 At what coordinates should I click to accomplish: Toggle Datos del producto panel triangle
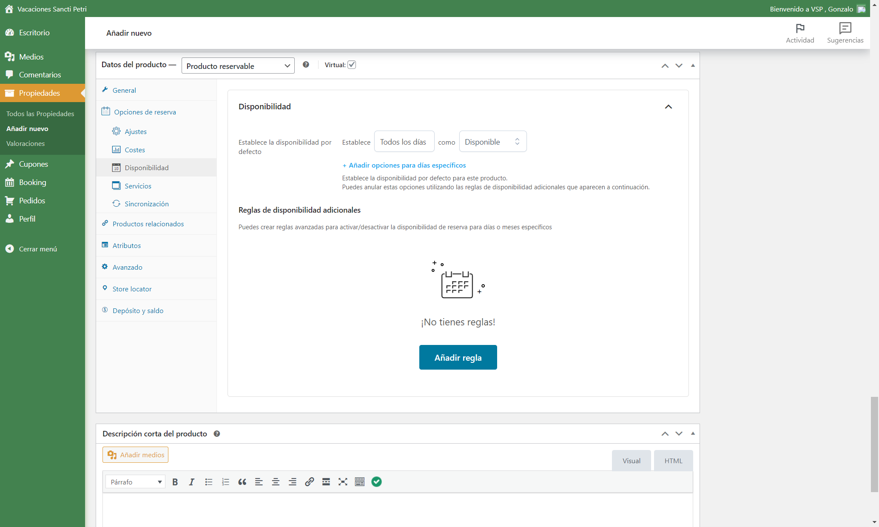point(693,66)
